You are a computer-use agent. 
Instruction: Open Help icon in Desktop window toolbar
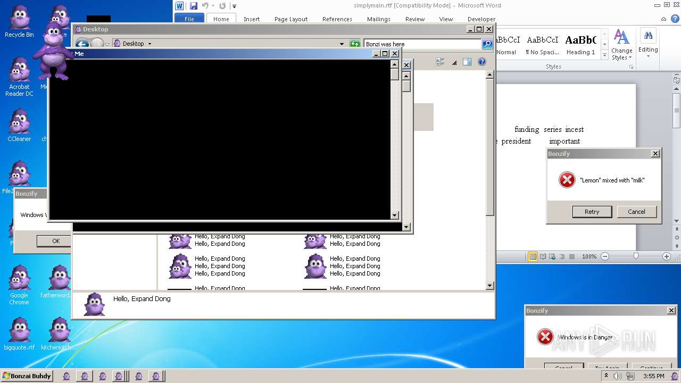point(481,62)
